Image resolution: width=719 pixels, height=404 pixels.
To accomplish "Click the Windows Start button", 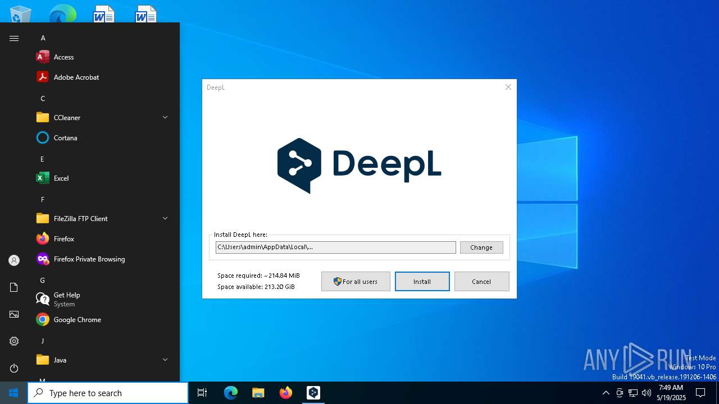I will [13, 393].
